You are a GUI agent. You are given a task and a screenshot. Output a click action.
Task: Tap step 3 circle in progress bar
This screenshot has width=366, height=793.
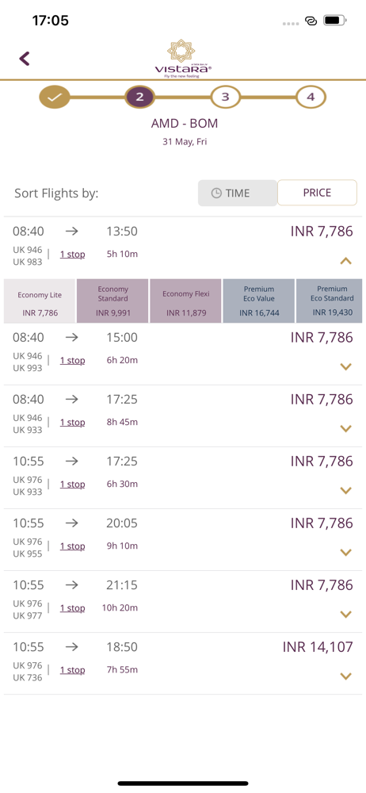(x=226, y=97)
